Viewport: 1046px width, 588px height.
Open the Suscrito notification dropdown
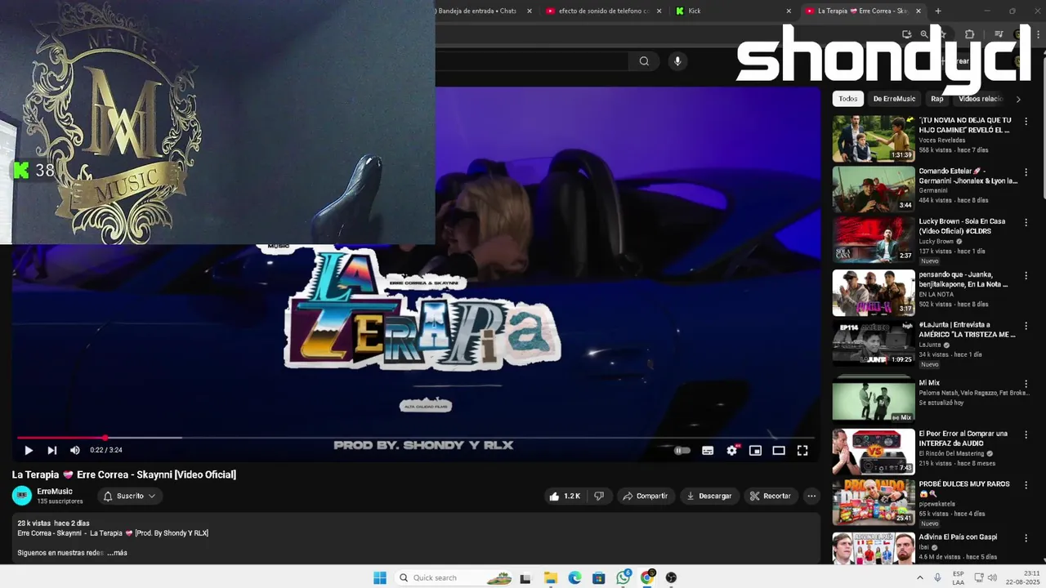coord(130,496)
